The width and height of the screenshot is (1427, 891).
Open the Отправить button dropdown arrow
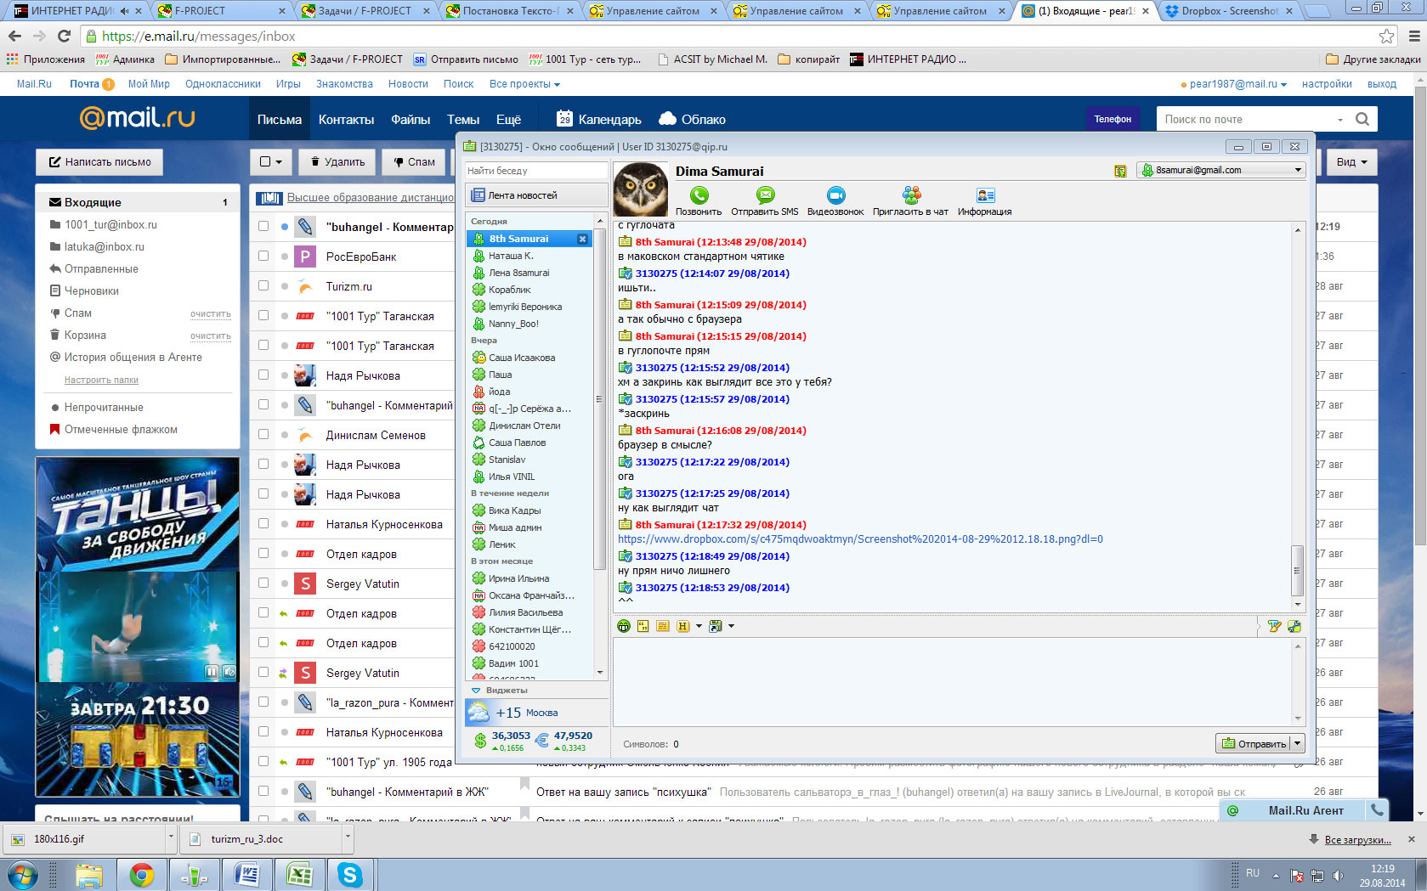click(x=1297, y=743)
